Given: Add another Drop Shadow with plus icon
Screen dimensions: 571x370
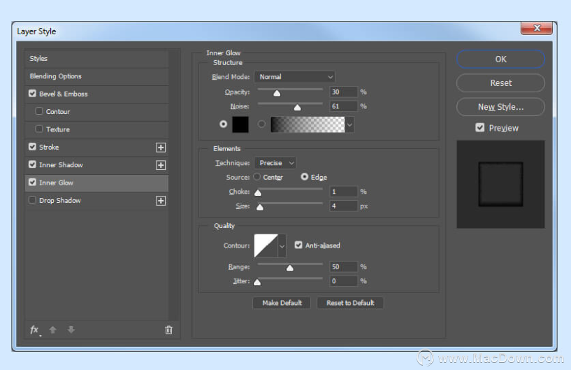Looking at the screenshot, I should pos(161,201).
